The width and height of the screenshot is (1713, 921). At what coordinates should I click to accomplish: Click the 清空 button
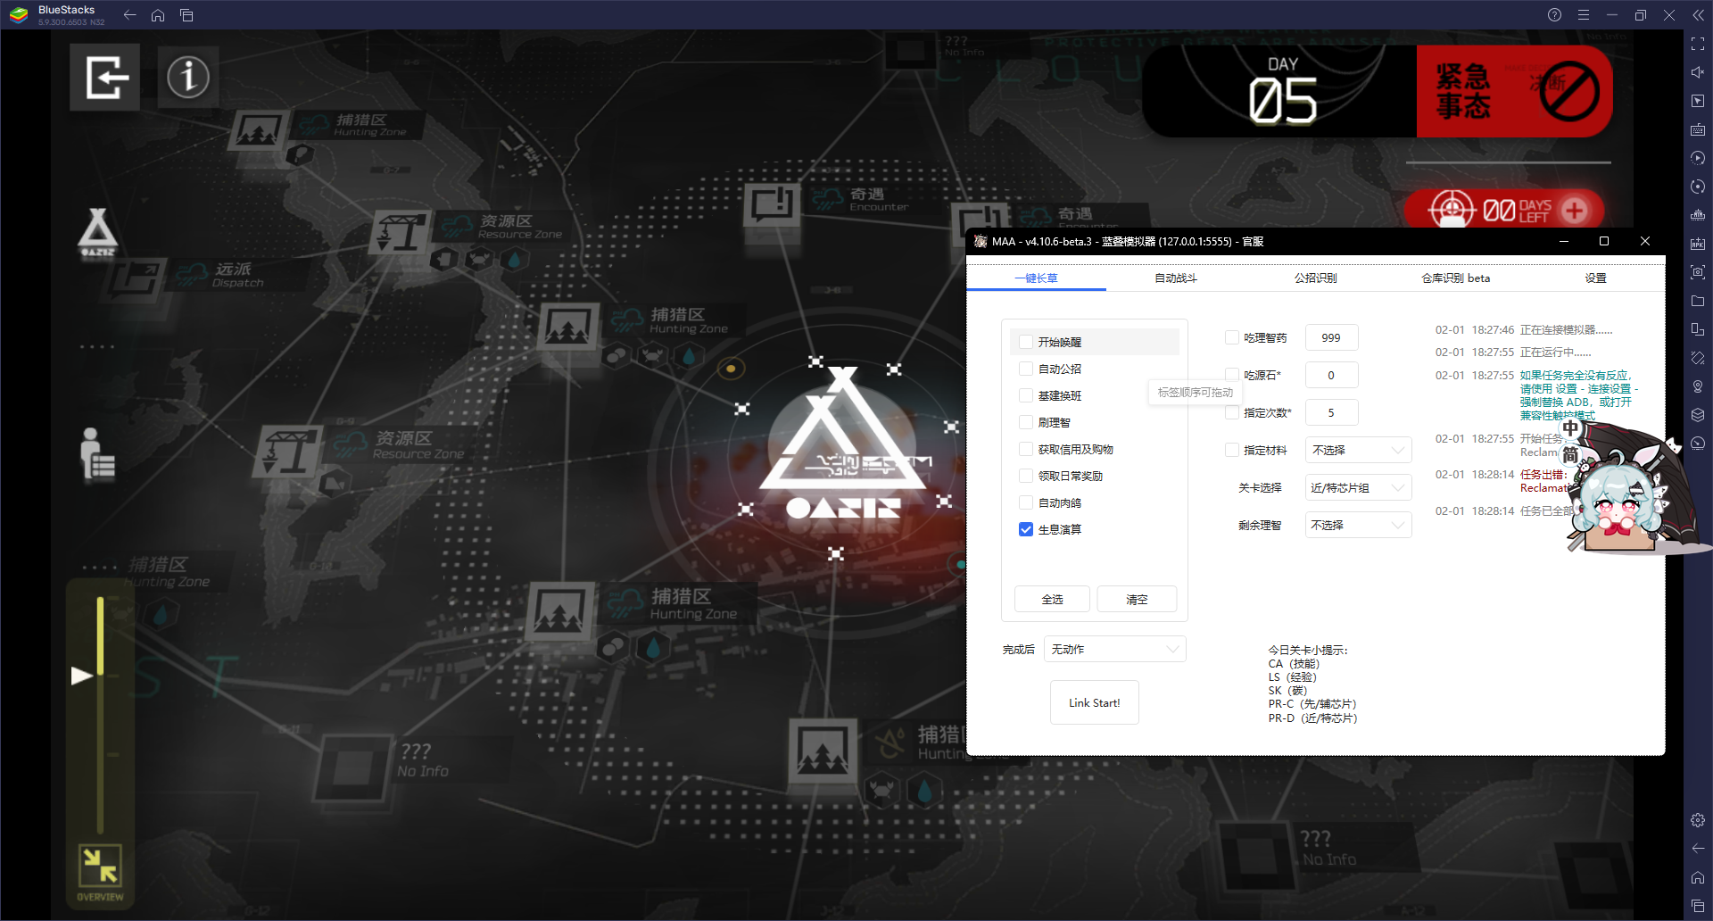pyautogui.click(x=1137, y=599)
